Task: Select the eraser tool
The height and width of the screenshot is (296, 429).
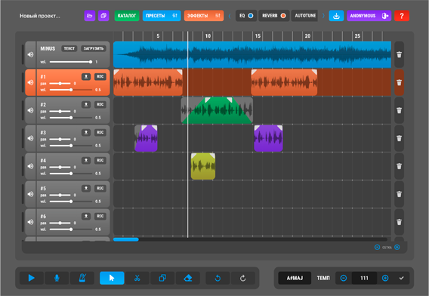Action: click(187, 278)
